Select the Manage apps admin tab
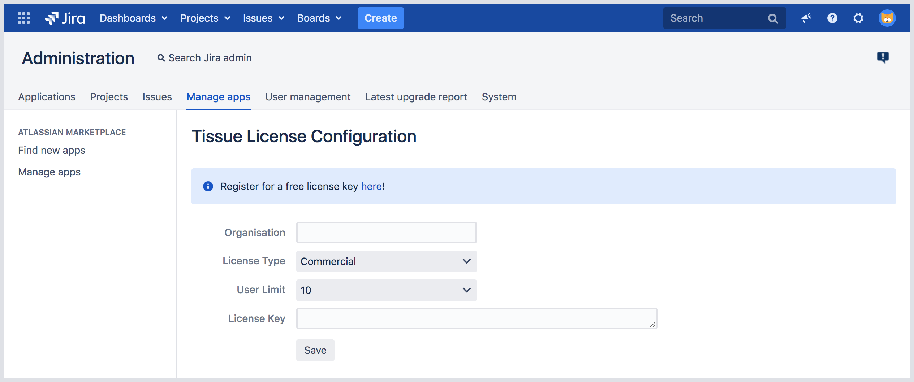The image size is (914, 382). pos(219,97)
